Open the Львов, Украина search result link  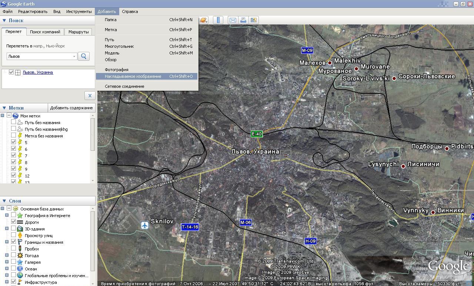click(38, 72)
